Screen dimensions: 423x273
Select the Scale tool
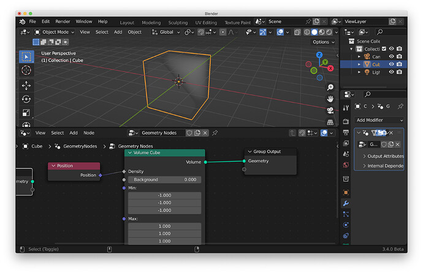26,113
